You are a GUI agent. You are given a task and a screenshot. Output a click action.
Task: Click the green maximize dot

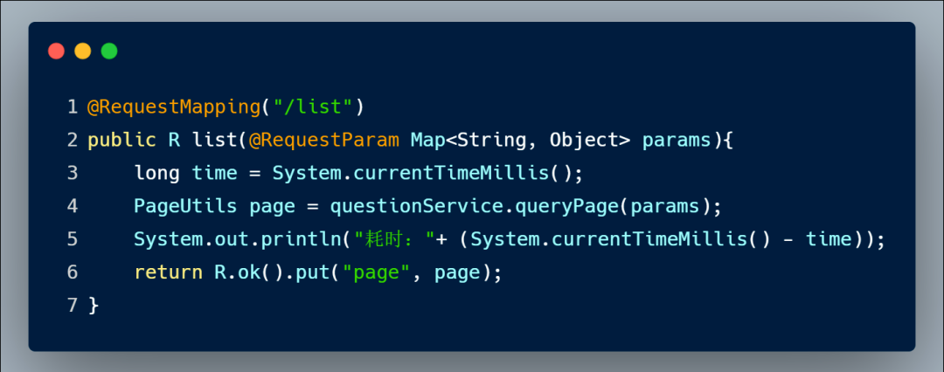point(109,52)
